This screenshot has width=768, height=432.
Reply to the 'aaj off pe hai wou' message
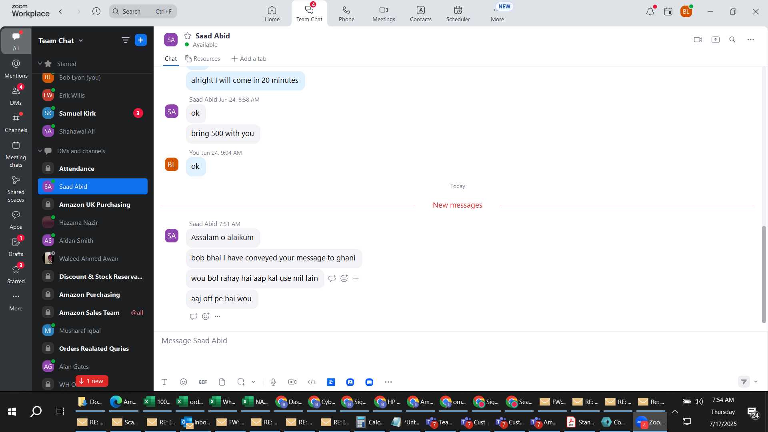(194, 316)
